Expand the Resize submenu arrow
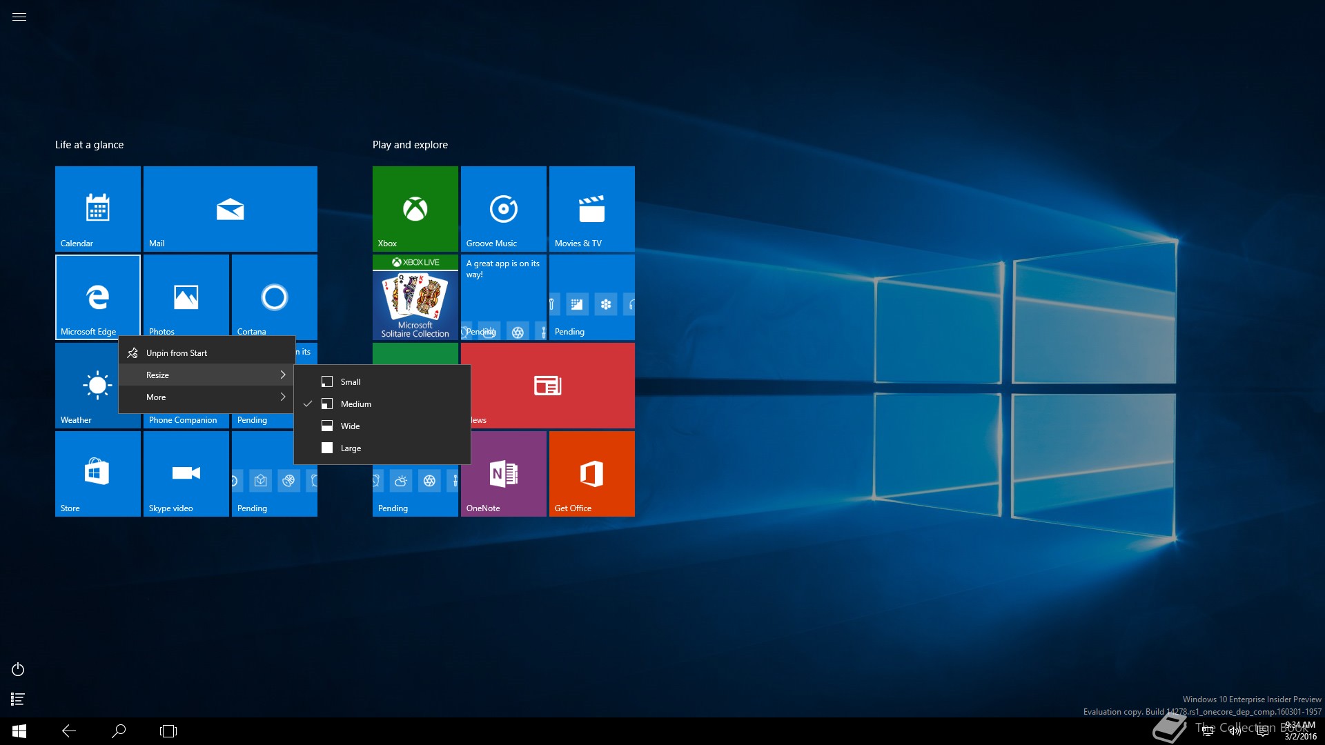Image resolution: width=1325 pixels, height=745 pixels. [283, 375]
